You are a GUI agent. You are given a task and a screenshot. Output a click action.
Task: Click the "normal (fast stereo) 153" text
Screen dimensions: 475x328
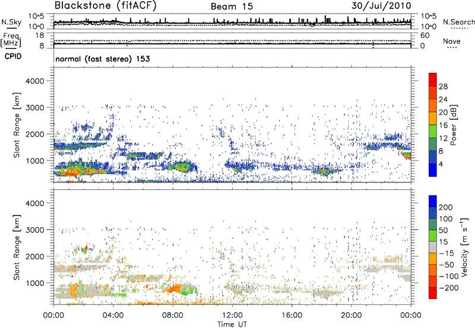point(103,59)
